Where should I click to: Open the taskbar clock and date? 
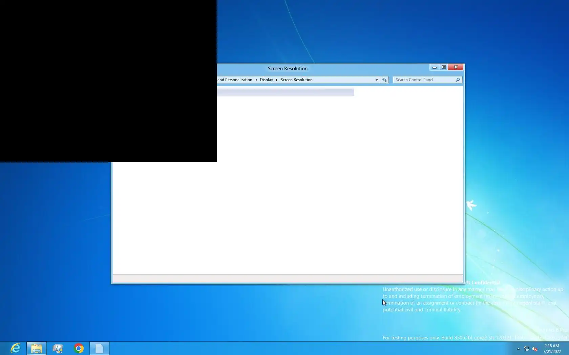(x=552, y=349)
